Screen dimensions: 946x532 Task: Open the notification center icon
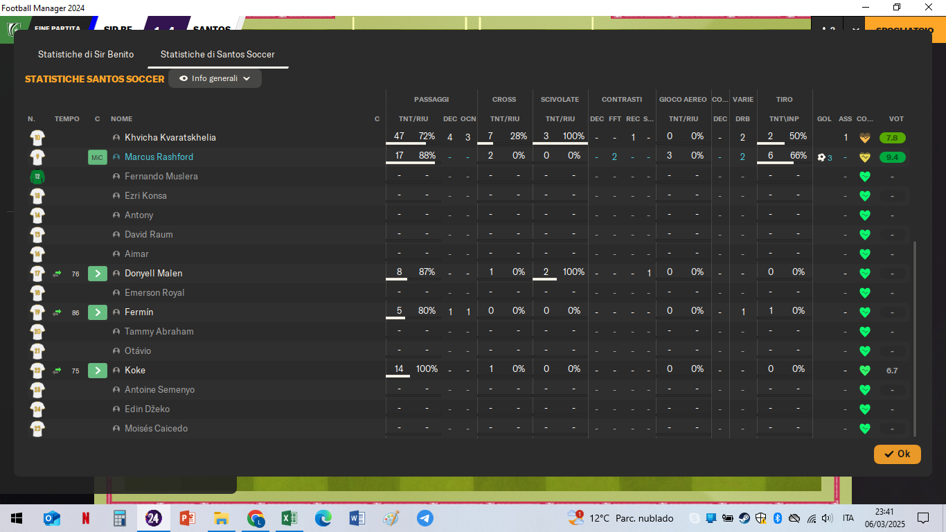[922, 518]
